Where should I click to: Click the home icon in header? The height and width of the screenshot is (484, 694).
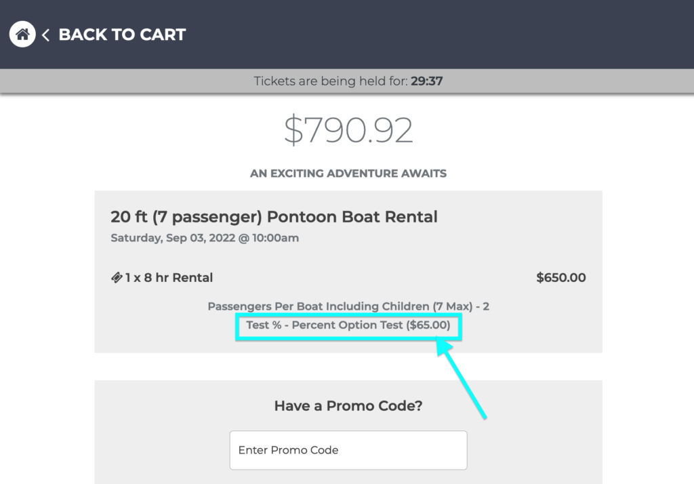tap(22, 34)
